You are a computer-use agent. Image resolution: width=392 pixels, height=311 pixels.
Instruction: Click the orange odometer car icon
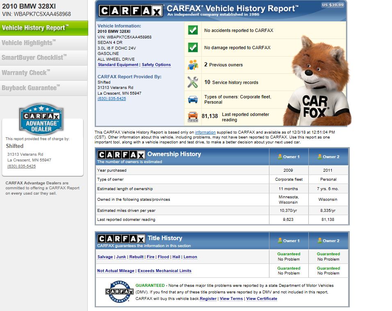[193, 117]
